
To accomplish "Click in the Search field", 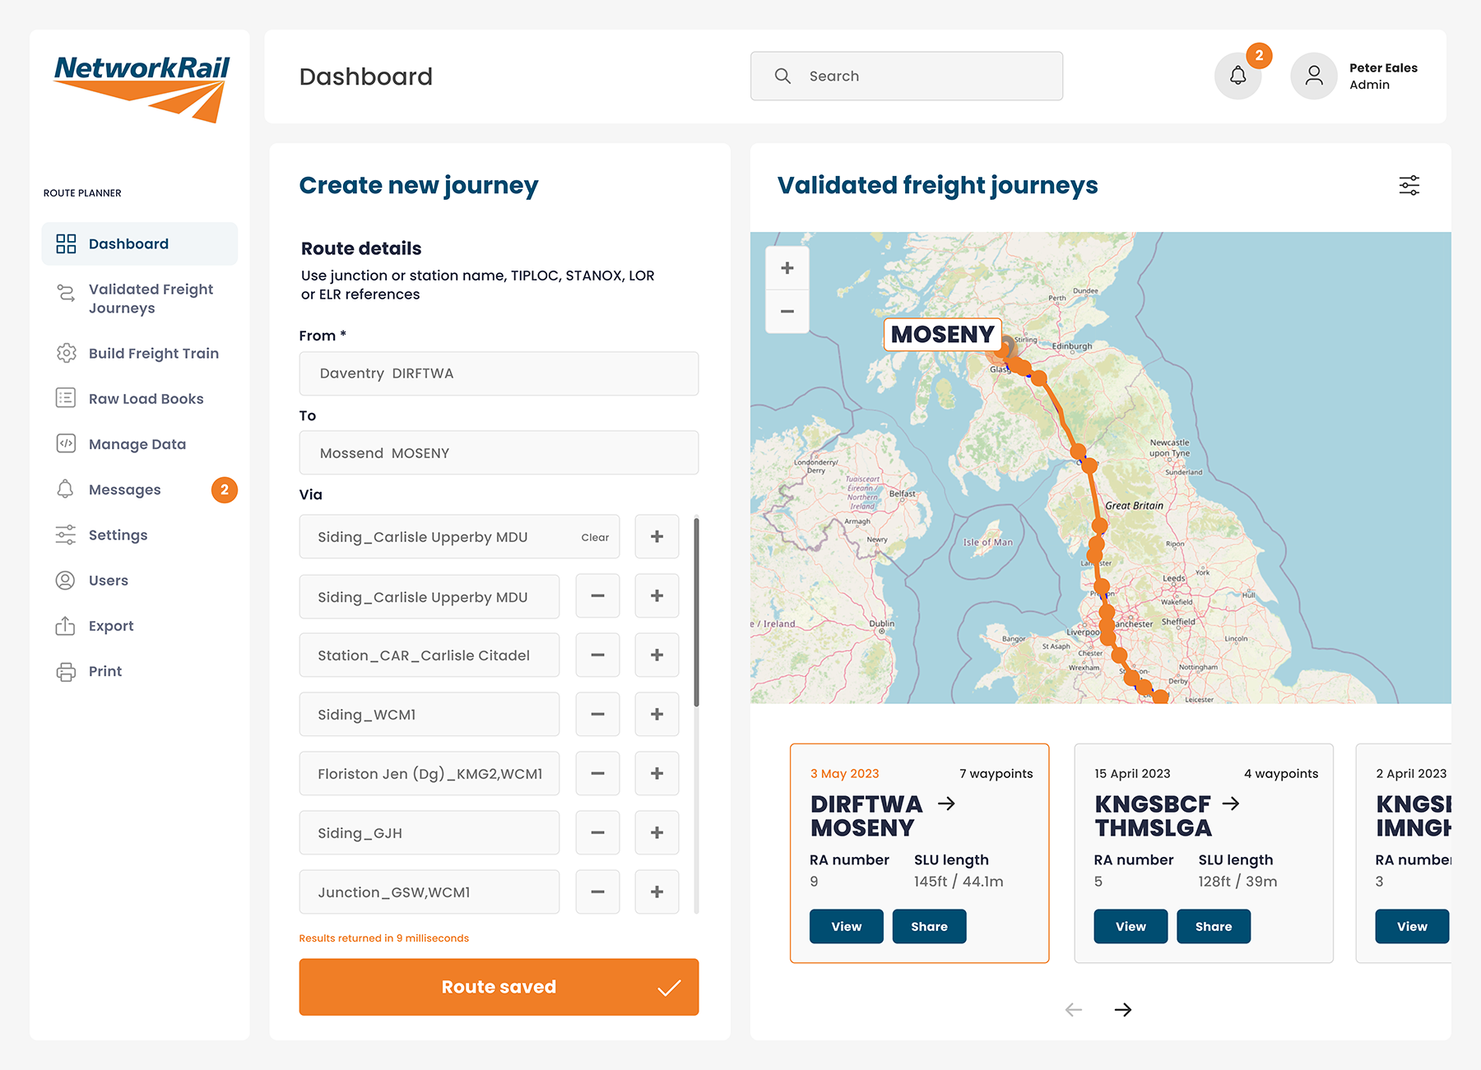I will click(907, 76).
